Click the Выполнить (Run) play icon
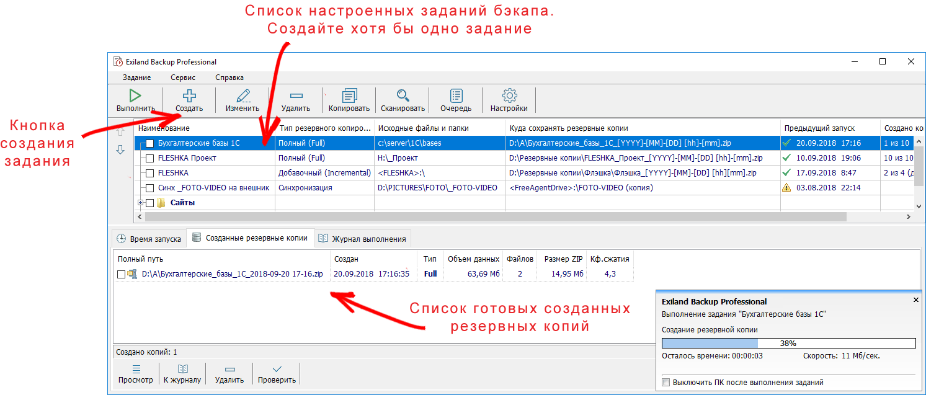 (135, 95)
